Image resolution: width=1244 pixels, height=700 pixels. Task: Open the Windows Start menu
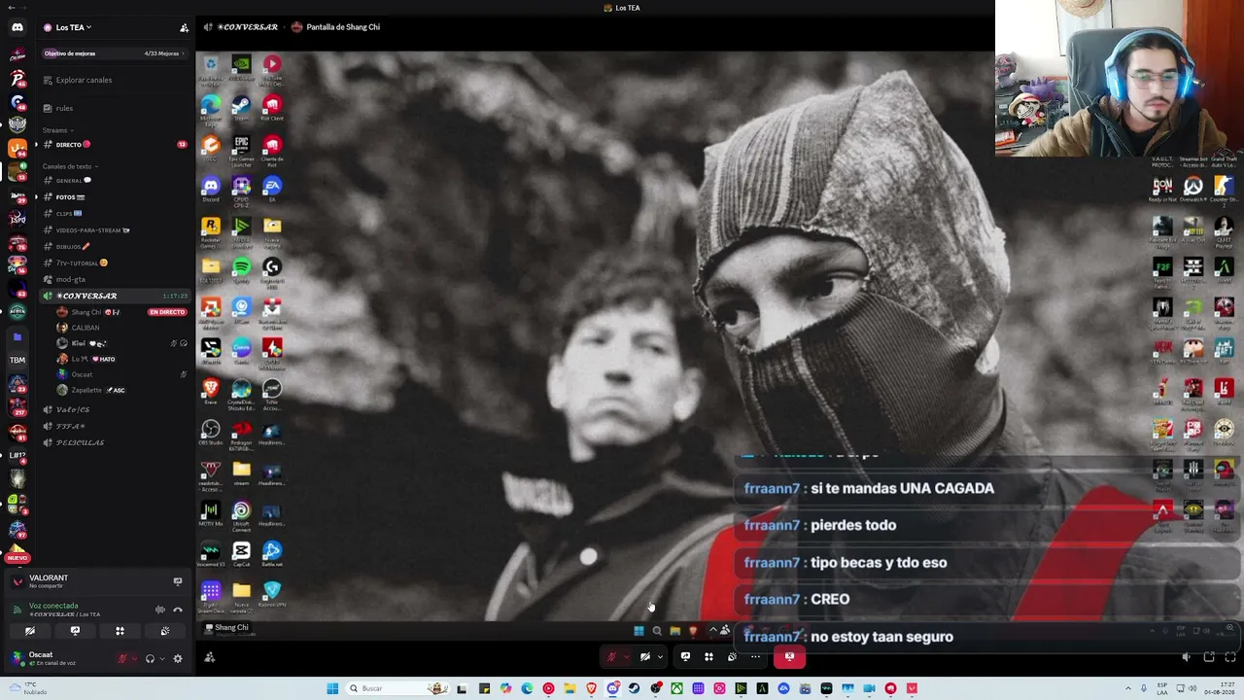point(332,688)
